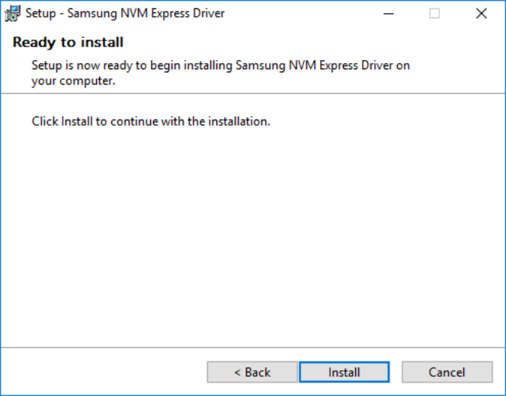Click the empty footer area left of Back
The width and height of the screenshot is (506, 396).
(x=104, y=372)
